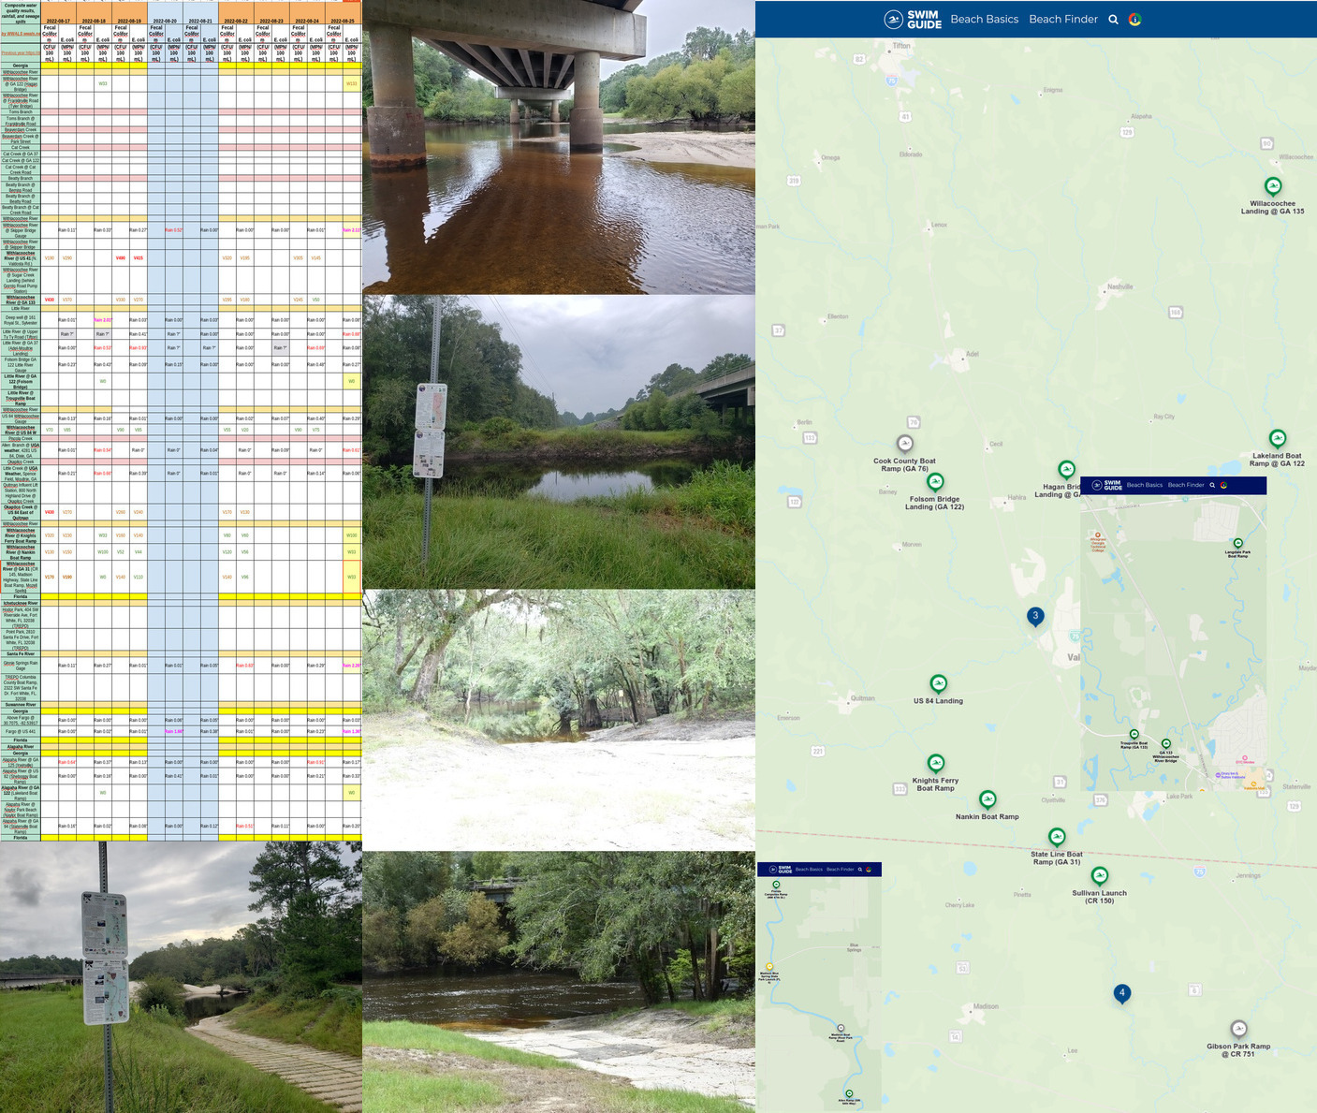Open Beach Finder in the Valdosta inset header
The image size is (1317, 1113).
click(x=1186, y=485)
